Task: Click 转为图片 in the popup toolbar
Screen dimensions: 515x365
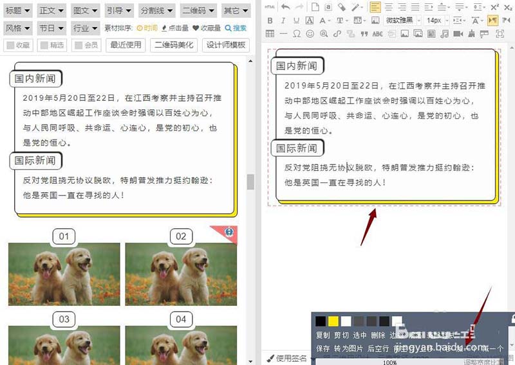Action: point(348,348)
